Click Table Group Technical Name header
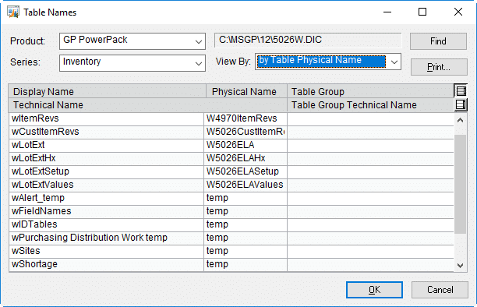Image resolution: width=477 pixels, height=307 pixels. click(x=370, y=104)
